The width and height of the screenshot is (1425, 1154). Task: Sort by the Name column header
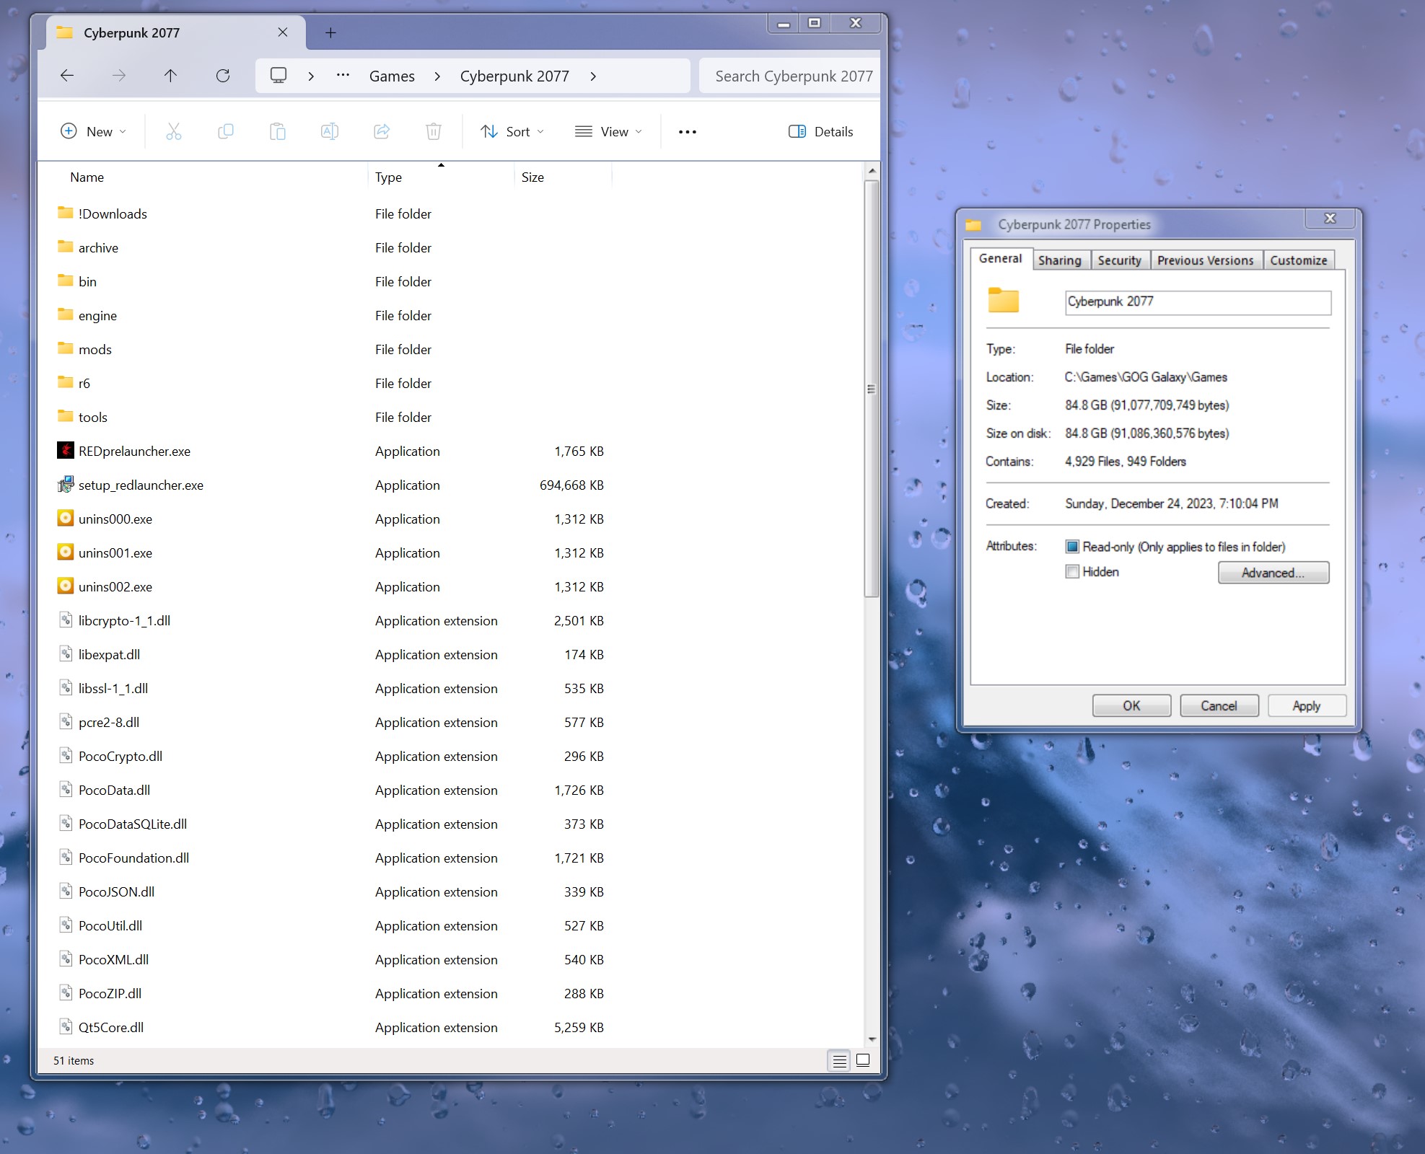click(87, 177)
